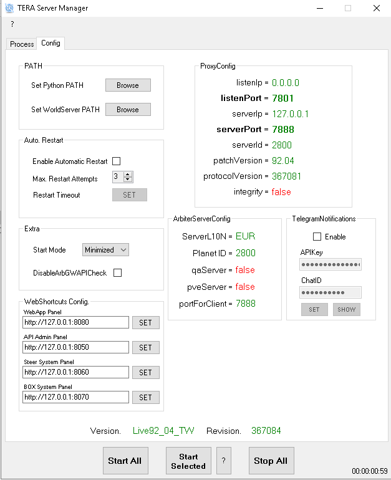Click the serverId value 2800
Viewport: 391px width, 480px height.
[x=282, y=145]
